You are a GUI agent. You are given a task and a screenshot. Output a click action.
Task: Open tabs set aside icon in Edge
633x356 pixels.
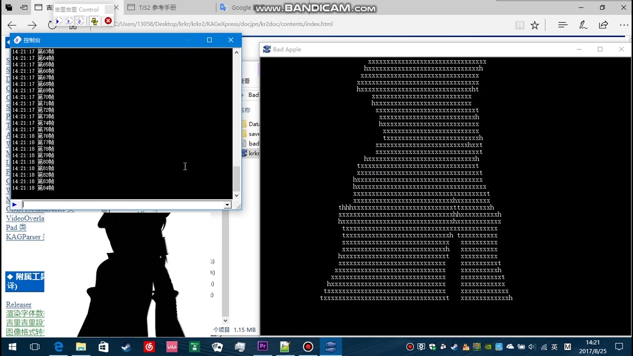pos(8,7)
